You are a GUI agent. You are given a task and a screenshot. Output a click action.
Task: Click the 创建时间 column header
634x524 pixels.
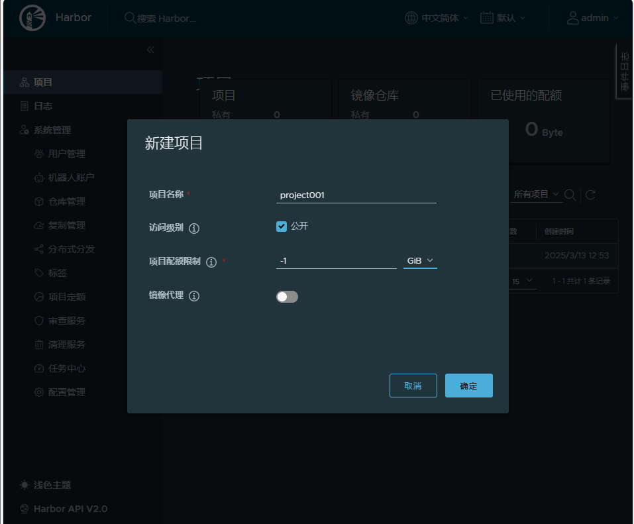click(558, 231)
